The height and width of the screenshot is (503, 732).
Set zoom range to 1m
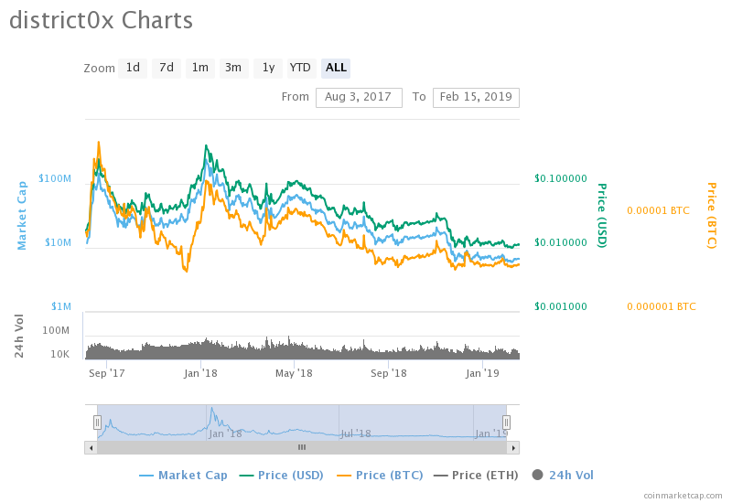(x=200, y=68)
